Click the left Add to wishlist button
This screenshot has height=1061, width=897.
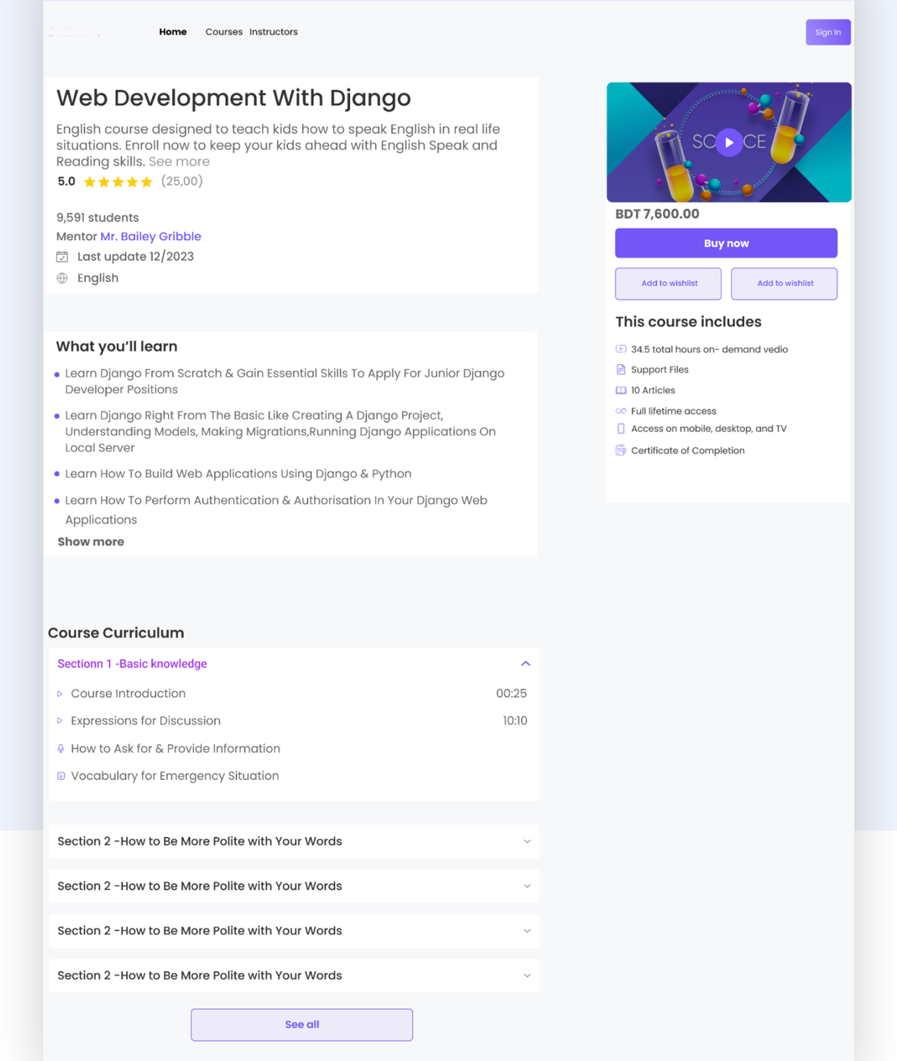click(x=668, y=284)
